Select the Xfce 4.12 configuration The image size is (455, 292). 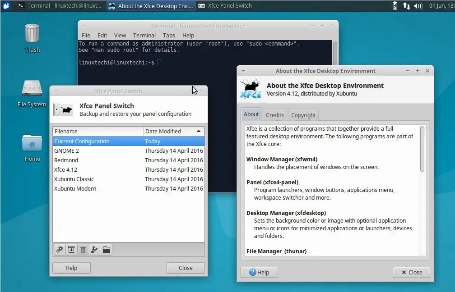click(129, 170)
